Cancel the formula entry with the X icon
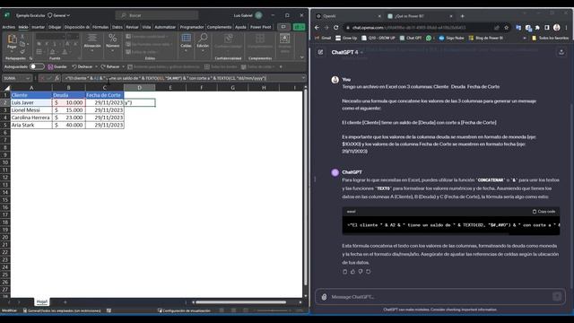This screenshot has height=323, width=574. (42, 78)
